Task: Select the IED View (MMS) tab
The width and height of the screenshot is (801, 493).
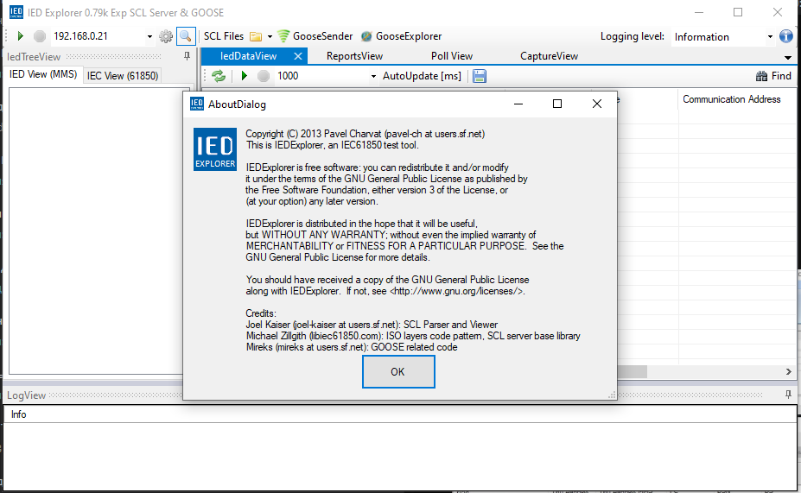Action: coord(43,74)
